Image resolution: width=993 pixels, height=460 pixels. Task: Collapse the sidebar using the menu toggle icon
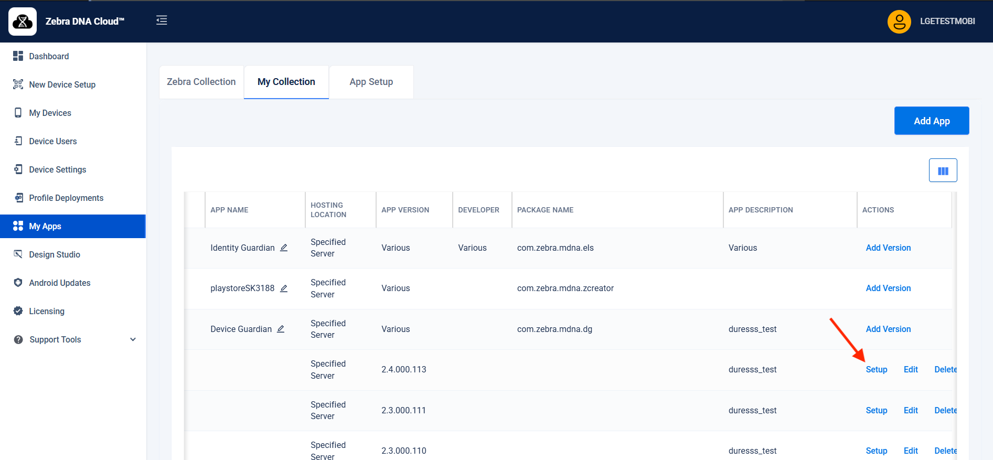point(162,20)
